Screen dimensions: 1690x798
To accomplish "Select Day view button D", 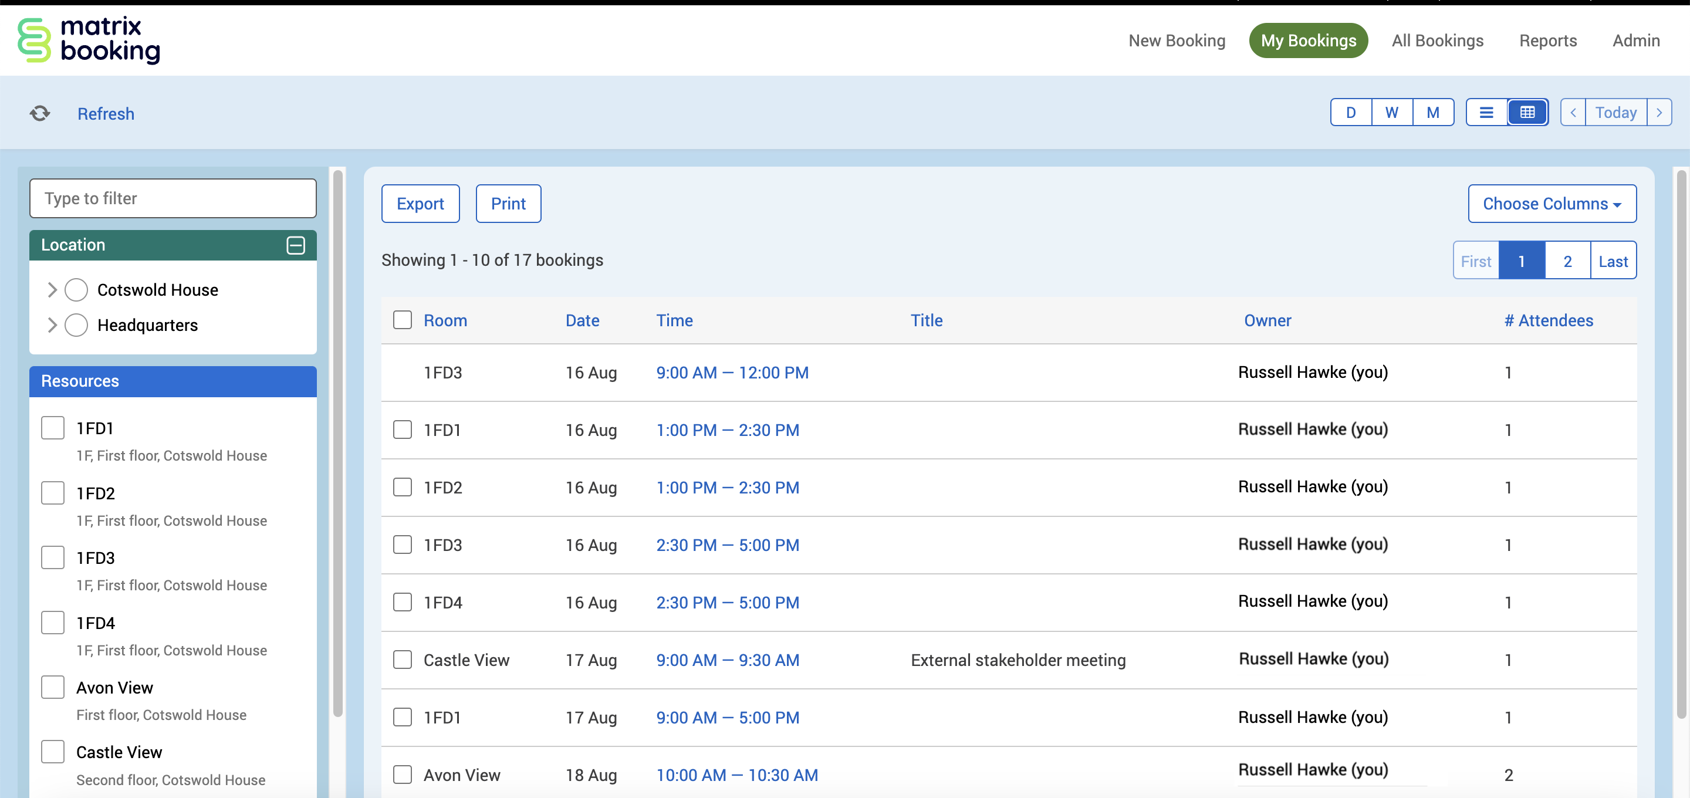I will click(x=1350, y=112).
